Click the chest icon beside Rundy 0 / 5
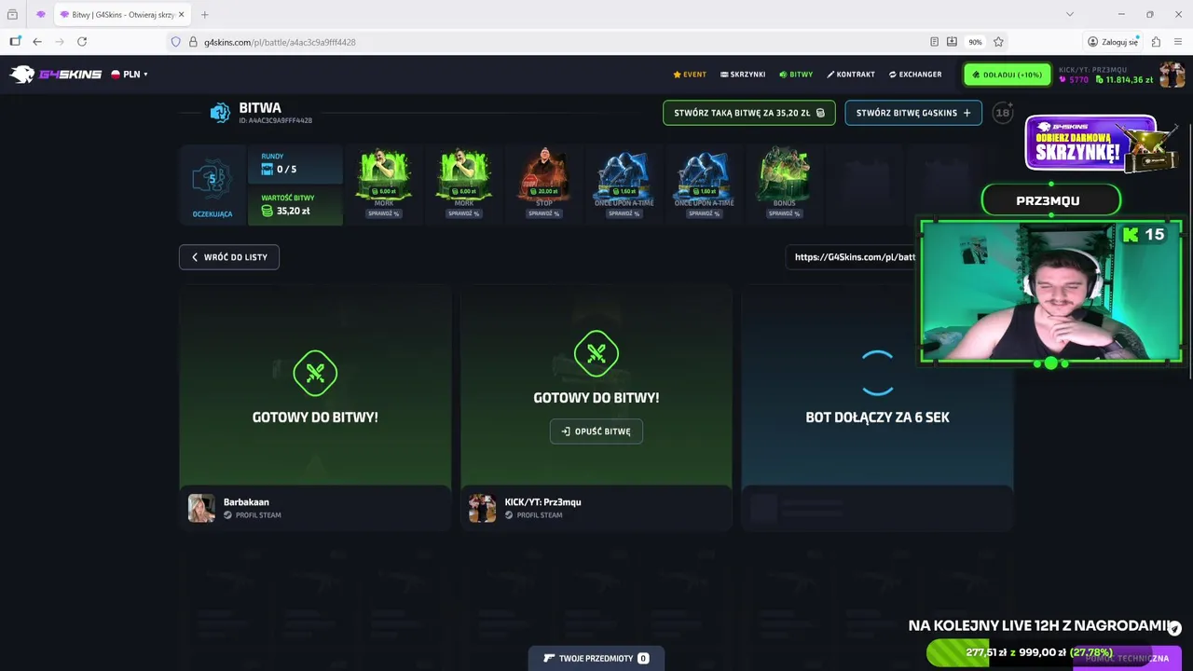 (x=267, y=170)
